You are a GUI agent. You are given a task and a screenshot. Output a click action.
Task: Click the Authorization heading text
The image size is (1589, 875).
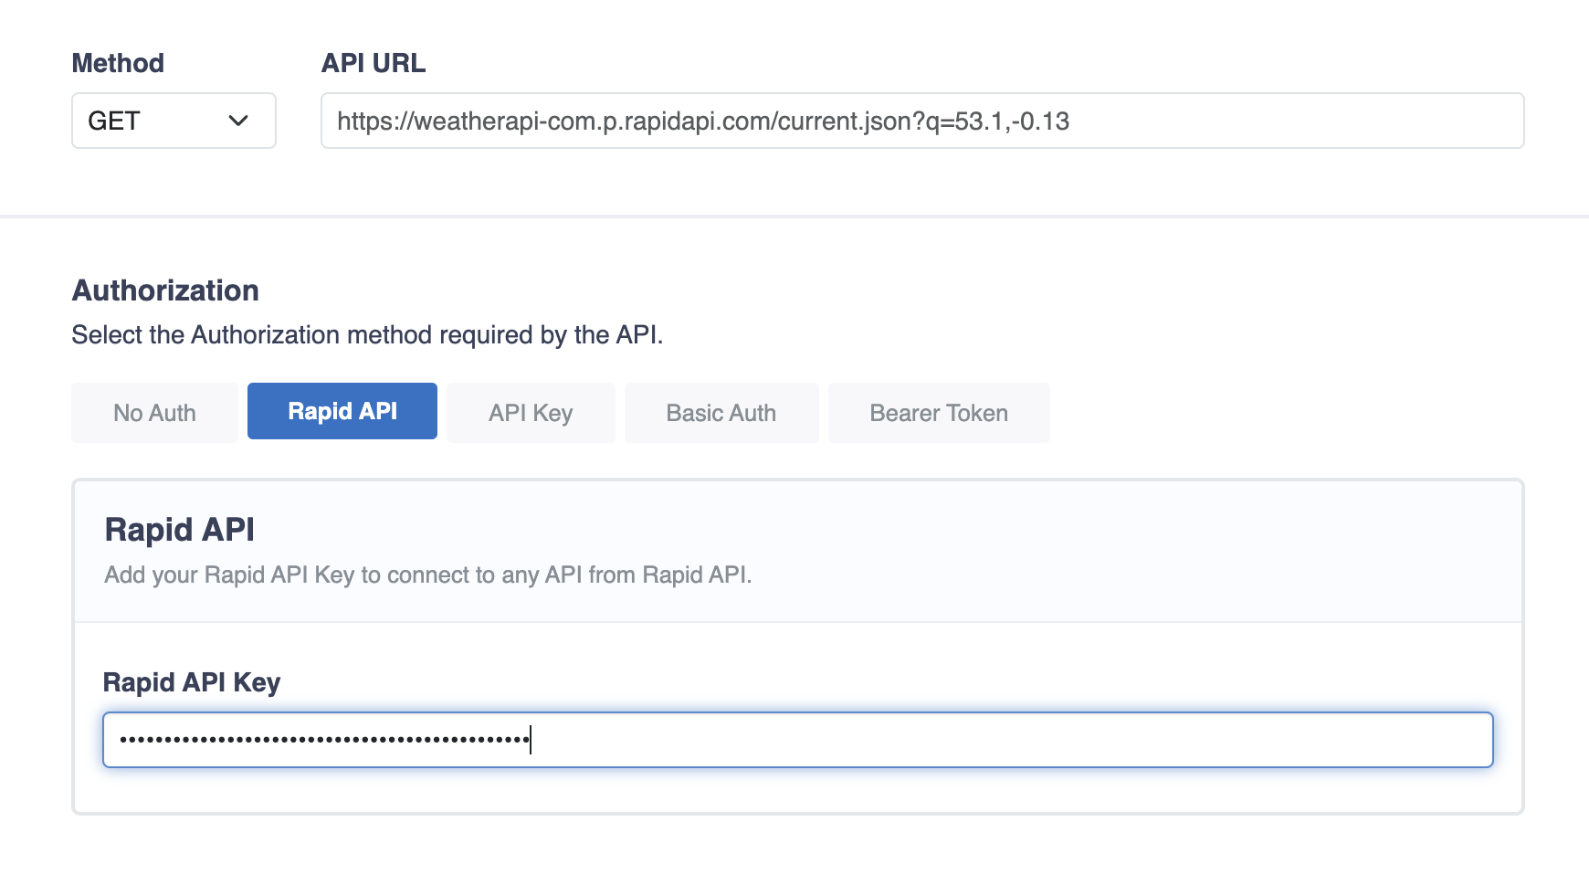click(x=165, y=290)
